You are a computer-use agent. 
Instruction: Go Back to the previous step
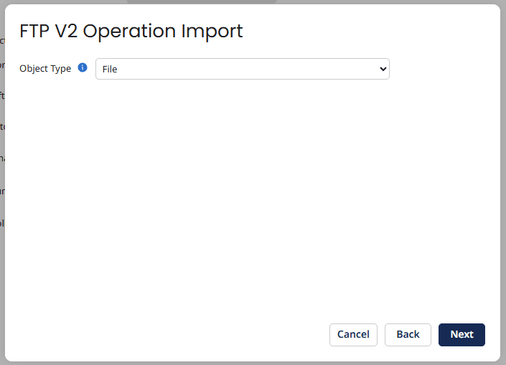coord(408,334)
